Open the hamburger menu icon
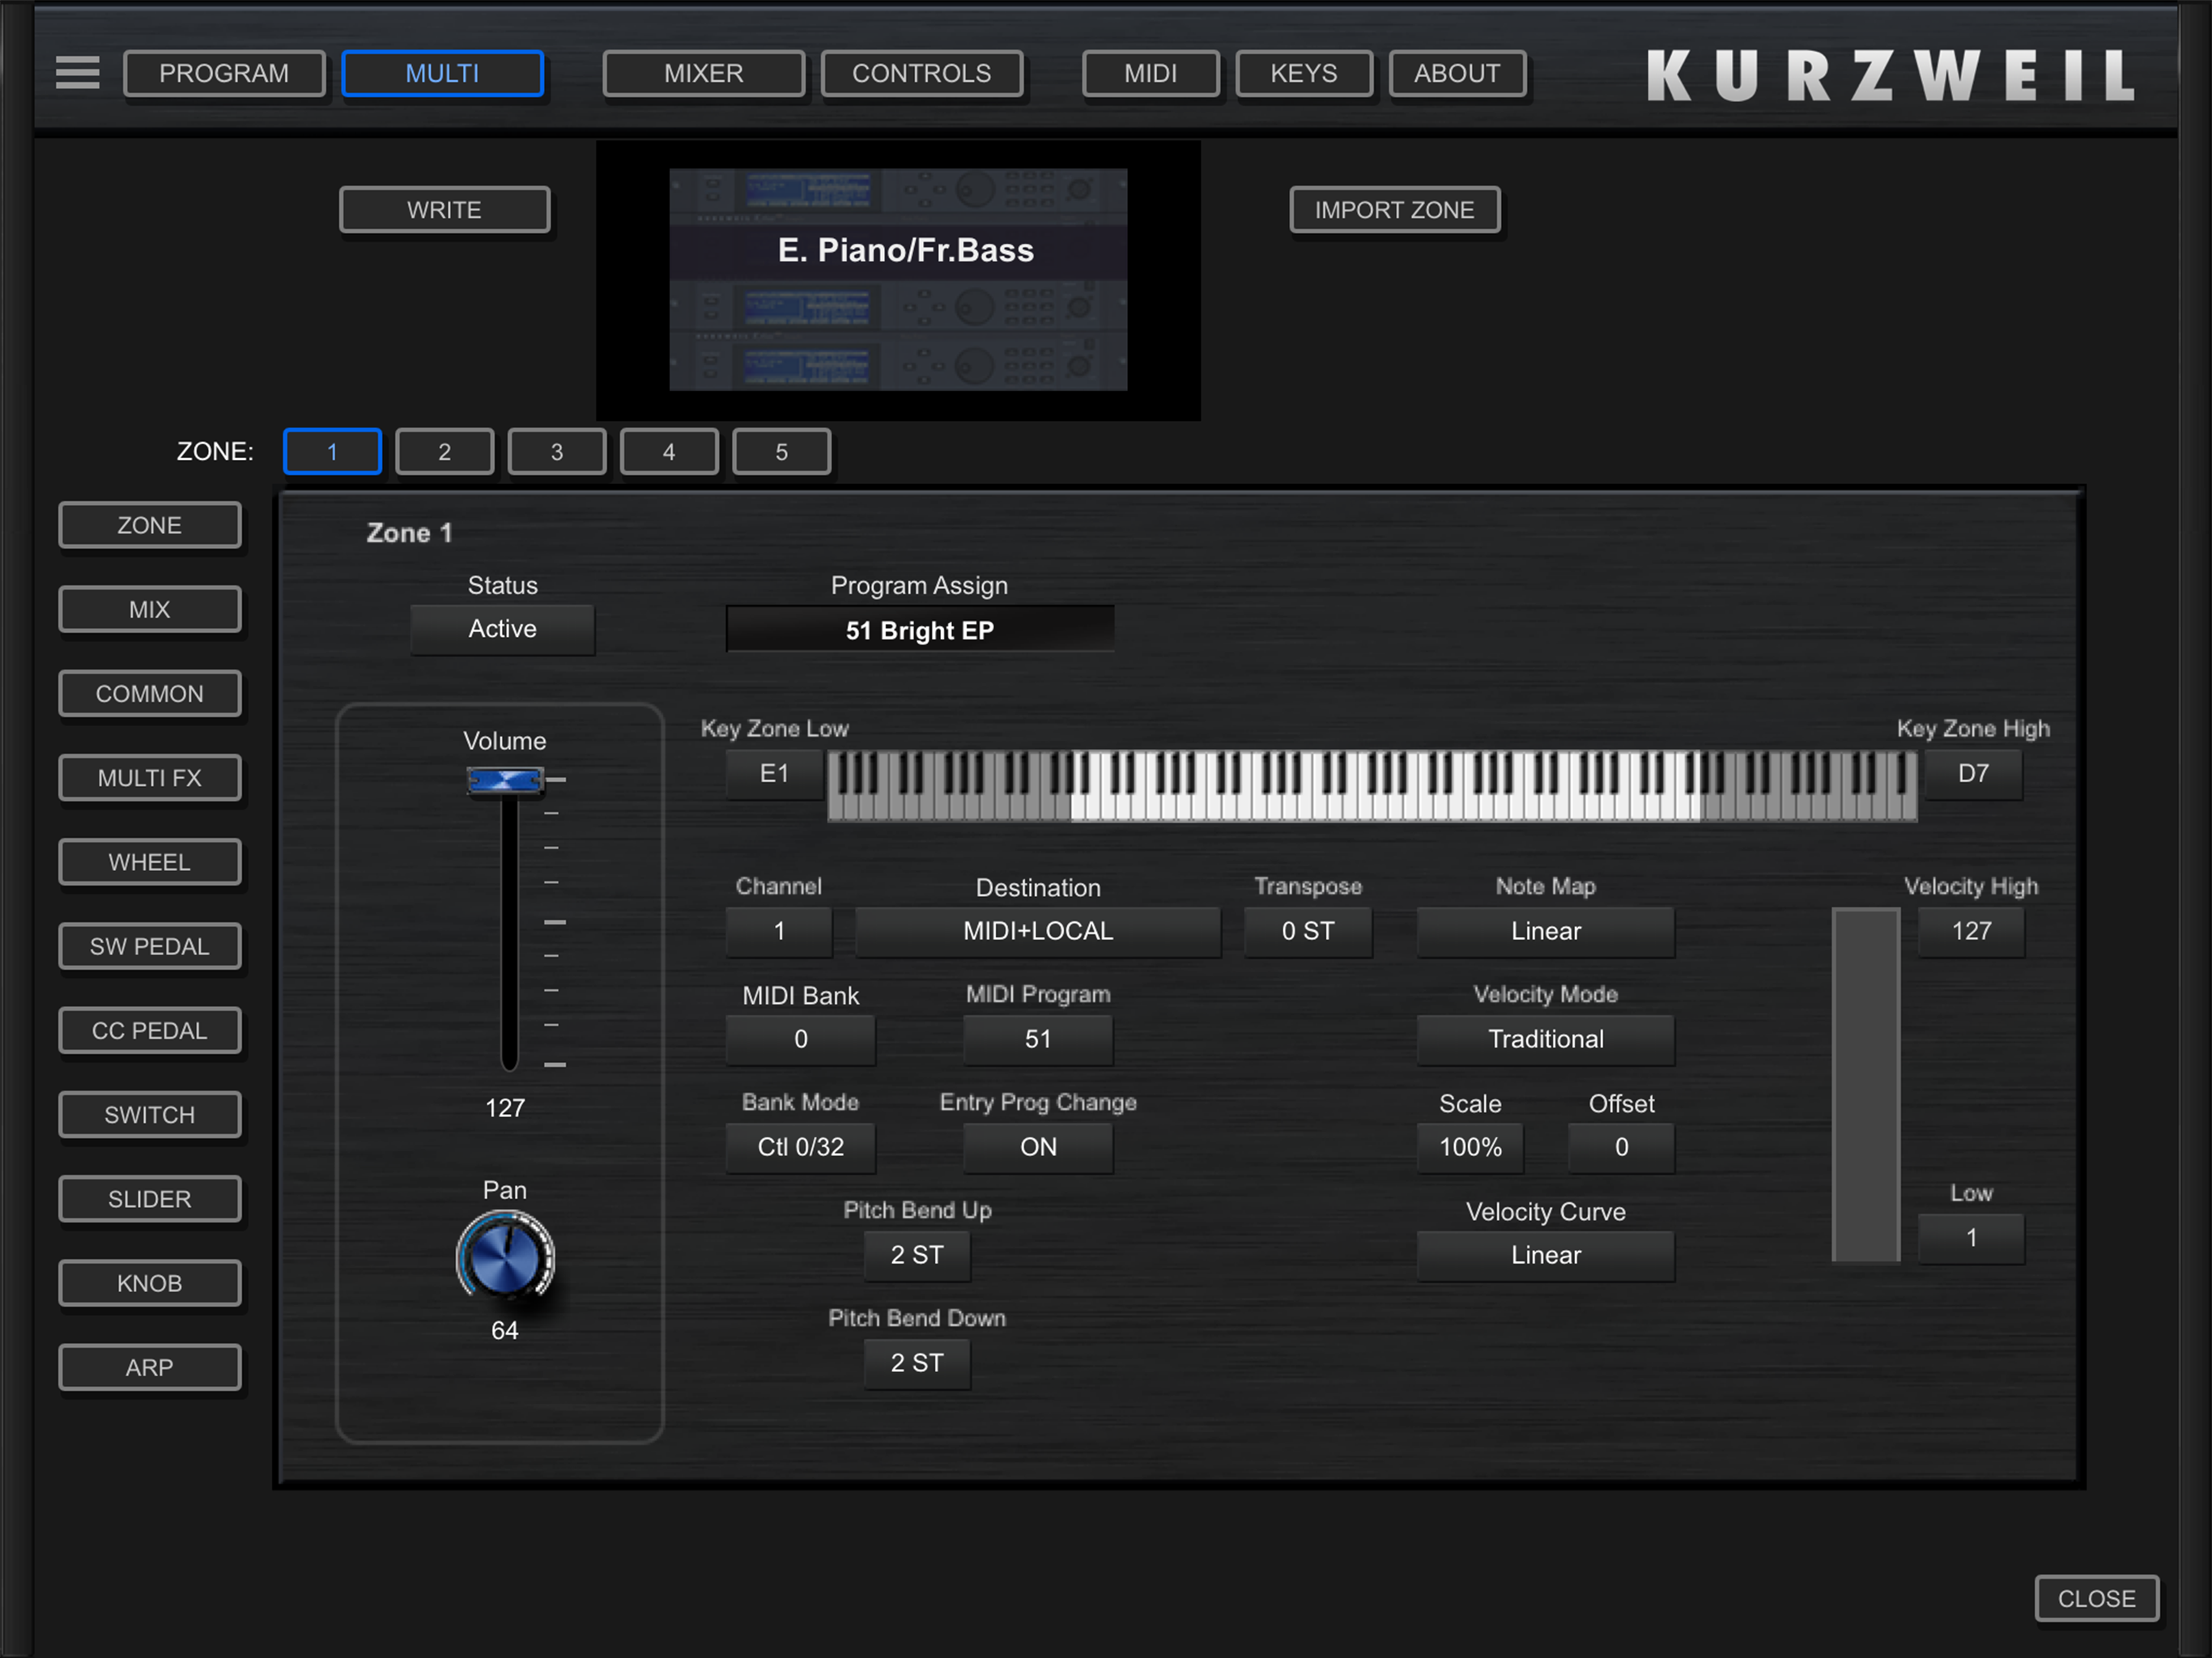Image resolution: width=2212 pixels, height=1658 pixels. (x=77, y=72)
